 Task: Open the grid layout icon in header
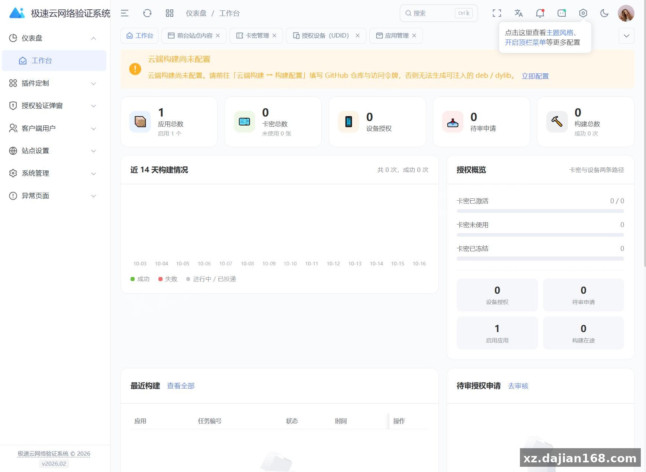pos(170,13)
